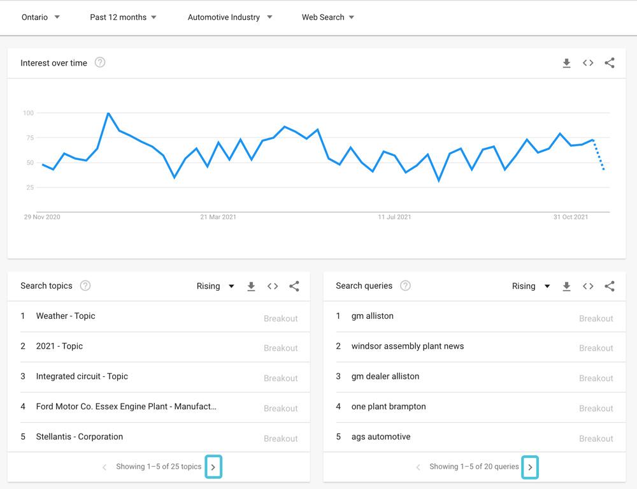Expand the Past 12 months time range

pos(123,17)
